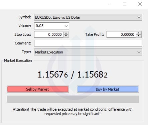Buy by Market button
Image resolution: width=148 pixels, height=125 pixels.
pos(108,89)
